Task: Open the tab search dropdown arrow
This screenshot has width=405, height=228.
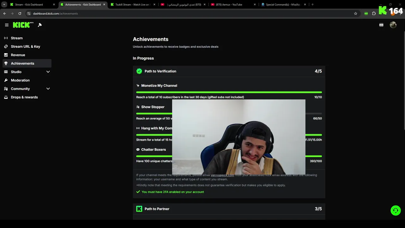Action: point(4,4)
